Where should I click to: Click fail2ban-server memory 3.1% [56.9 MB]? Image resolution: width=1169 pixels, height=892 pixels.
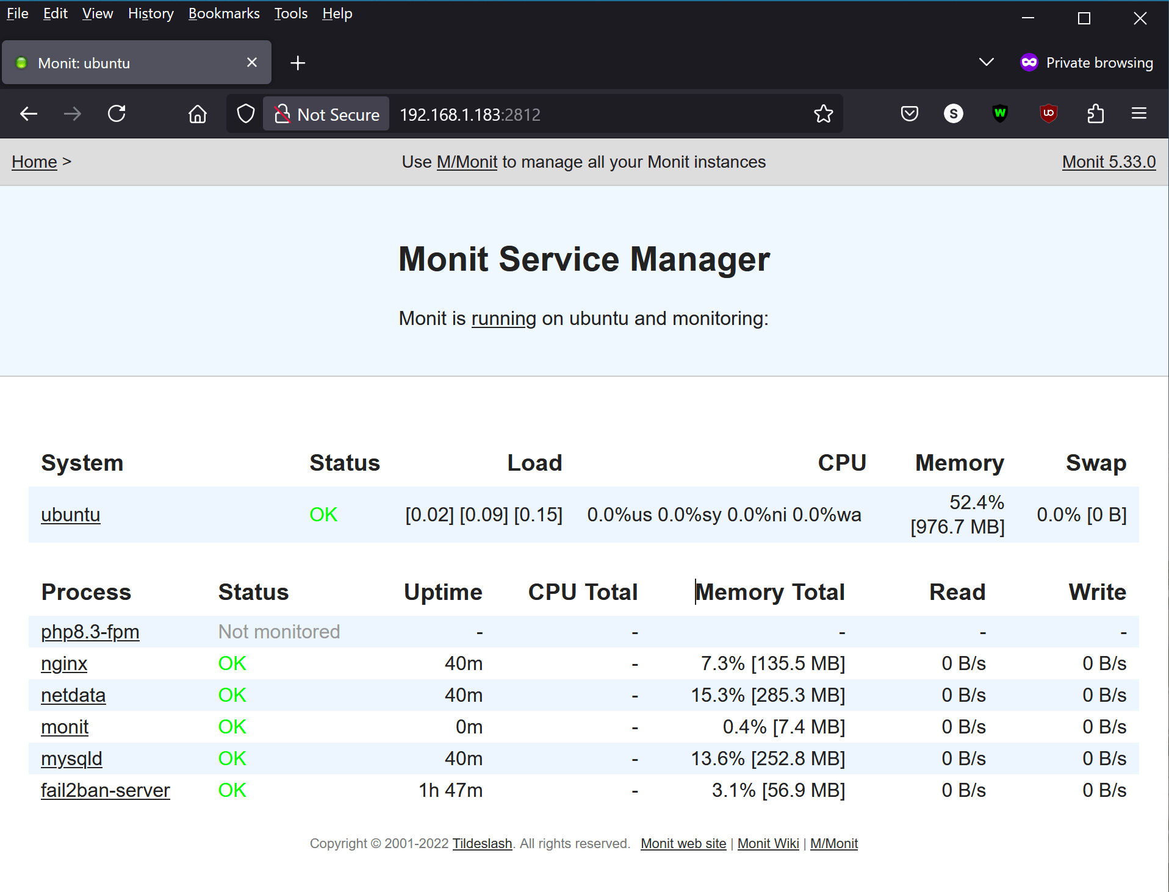(x=779, y=790)
